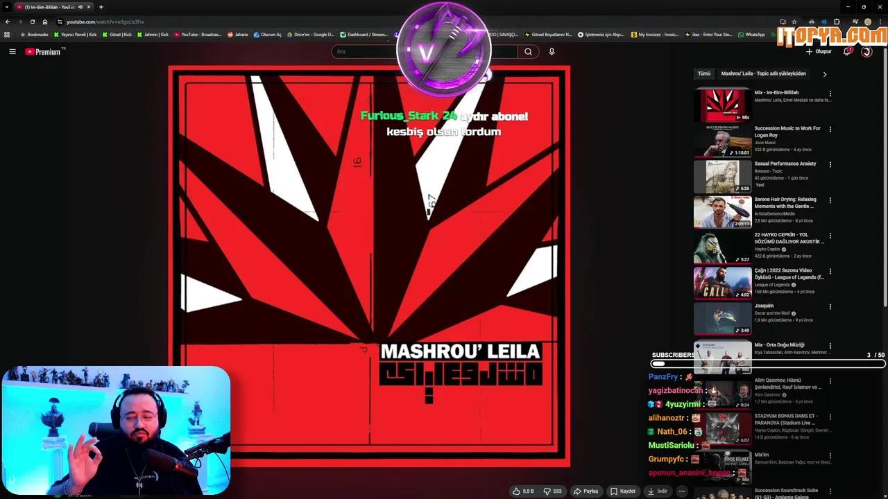Open the YouTube account avatar menu
This screenshot has height=499, width=888.
[866, 51]
